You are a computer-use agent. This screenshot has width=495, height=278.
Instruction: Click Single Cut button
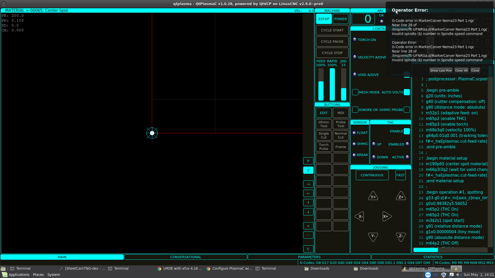(x=324, y=135)
